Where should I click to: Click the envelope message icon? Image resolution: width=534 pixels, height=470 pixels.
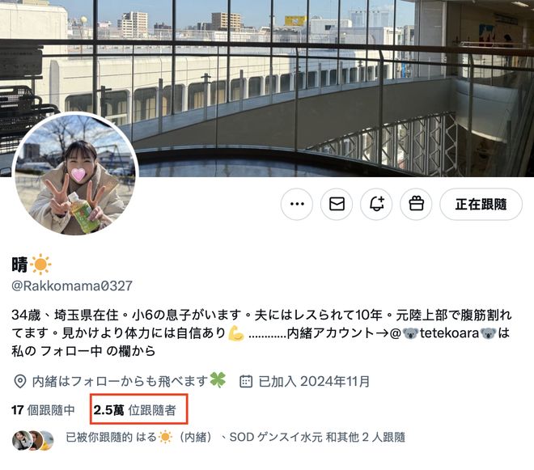[337, 204]
